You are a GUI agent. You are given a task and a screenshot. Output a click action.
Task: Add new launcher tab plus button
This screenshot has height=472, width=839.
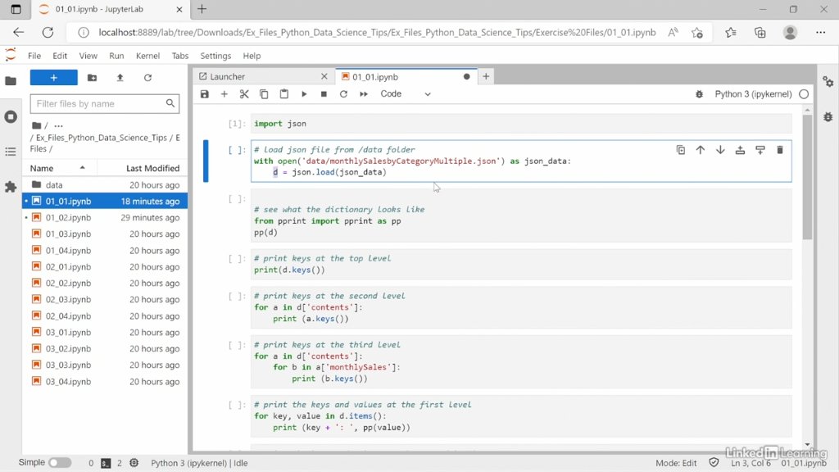pyautogui.click(x=486, y=76)
